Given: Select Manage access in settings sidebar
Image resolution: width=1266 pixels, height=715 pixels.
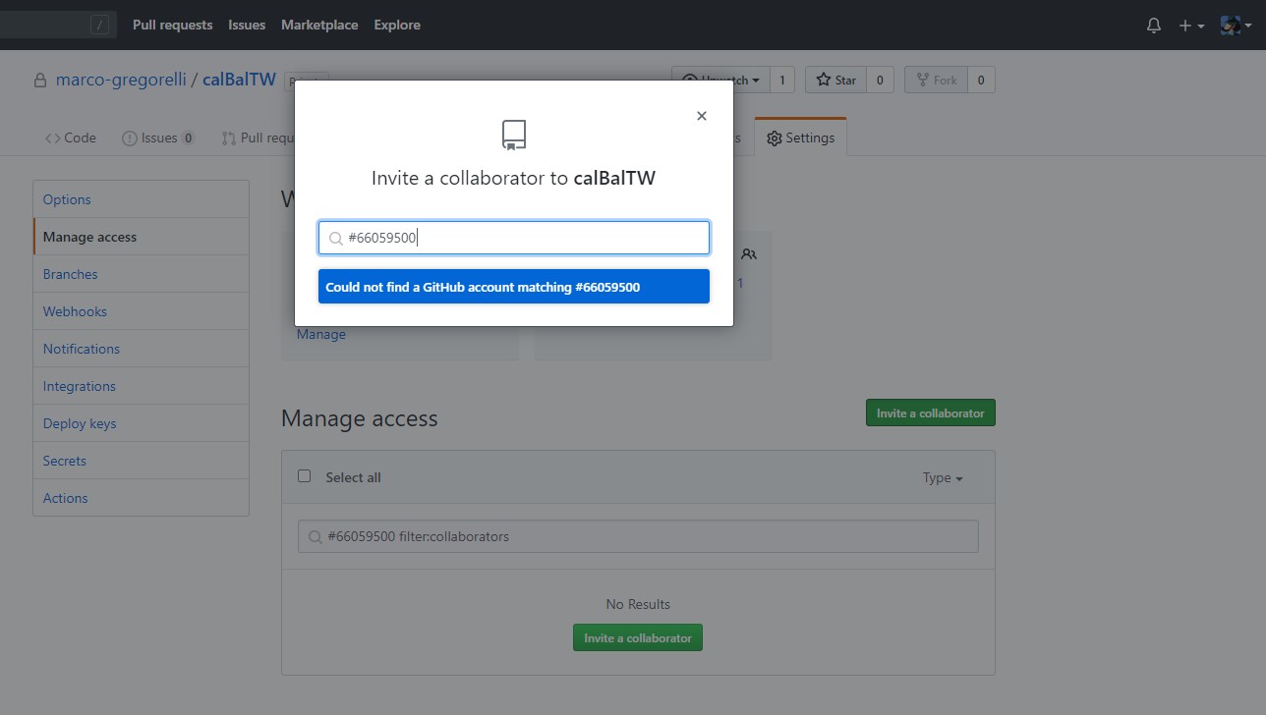Looking at the screenshot, I should [x=141, y=237].
